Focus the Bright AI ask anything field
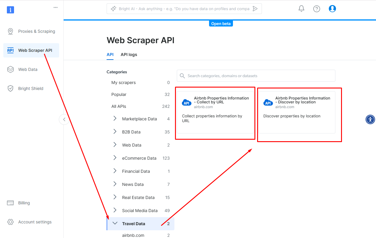This screenshot has height=238, width=376. click(184, 9)
